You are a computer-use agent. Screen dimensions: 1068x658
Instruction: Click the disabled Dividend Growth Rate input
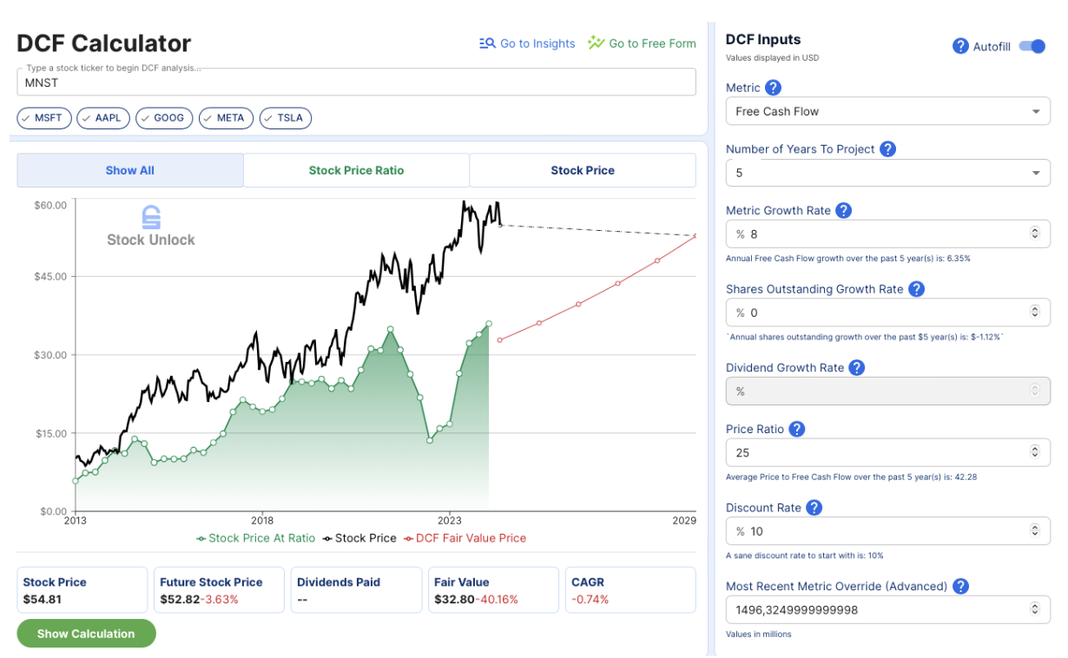click(887, 391)
